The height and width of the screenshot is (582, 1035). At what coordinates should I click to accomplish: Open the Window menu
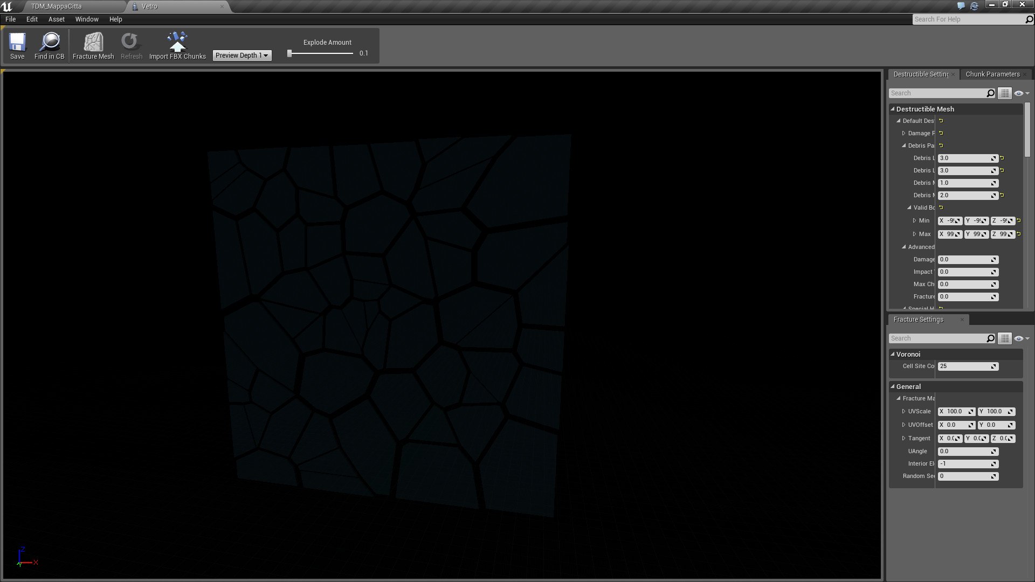87,19
